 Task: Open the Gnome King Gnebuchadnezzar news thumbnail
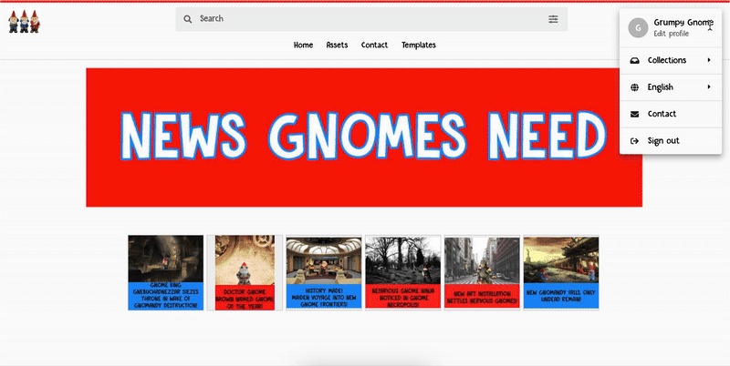[x=165, y=272]
